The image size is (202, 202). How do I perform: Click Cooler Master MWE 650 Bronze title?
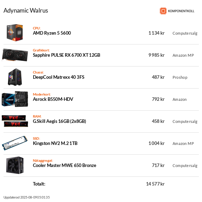tap(64, 165)
